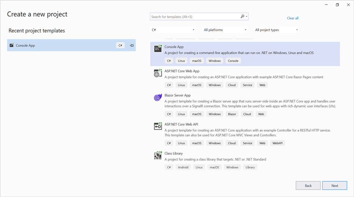This screenshot has width=354, height=197.
Task: Click the ASP.NET Core Web App globe icon
Action: [158, 73]
